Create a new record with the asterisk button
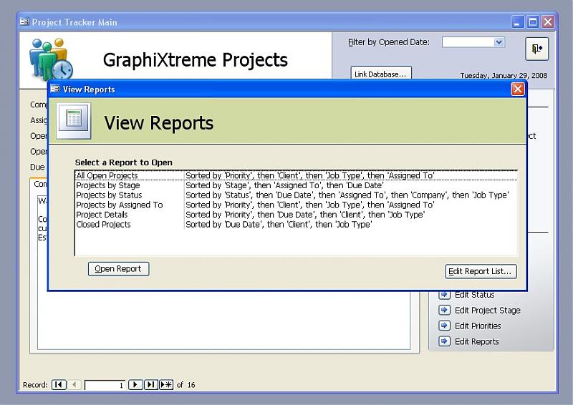The image size is (573, 405). click(166, 384)
